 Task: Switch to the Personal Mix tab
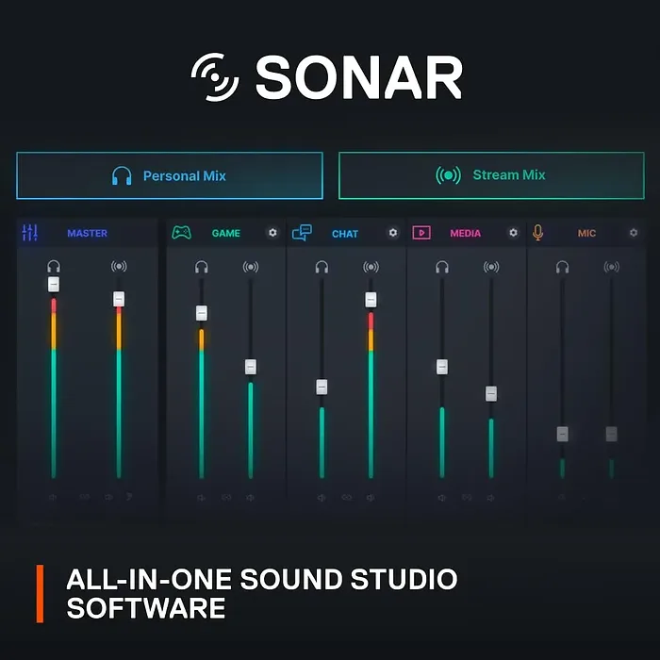pyautogui.click(x=170, y=175)
